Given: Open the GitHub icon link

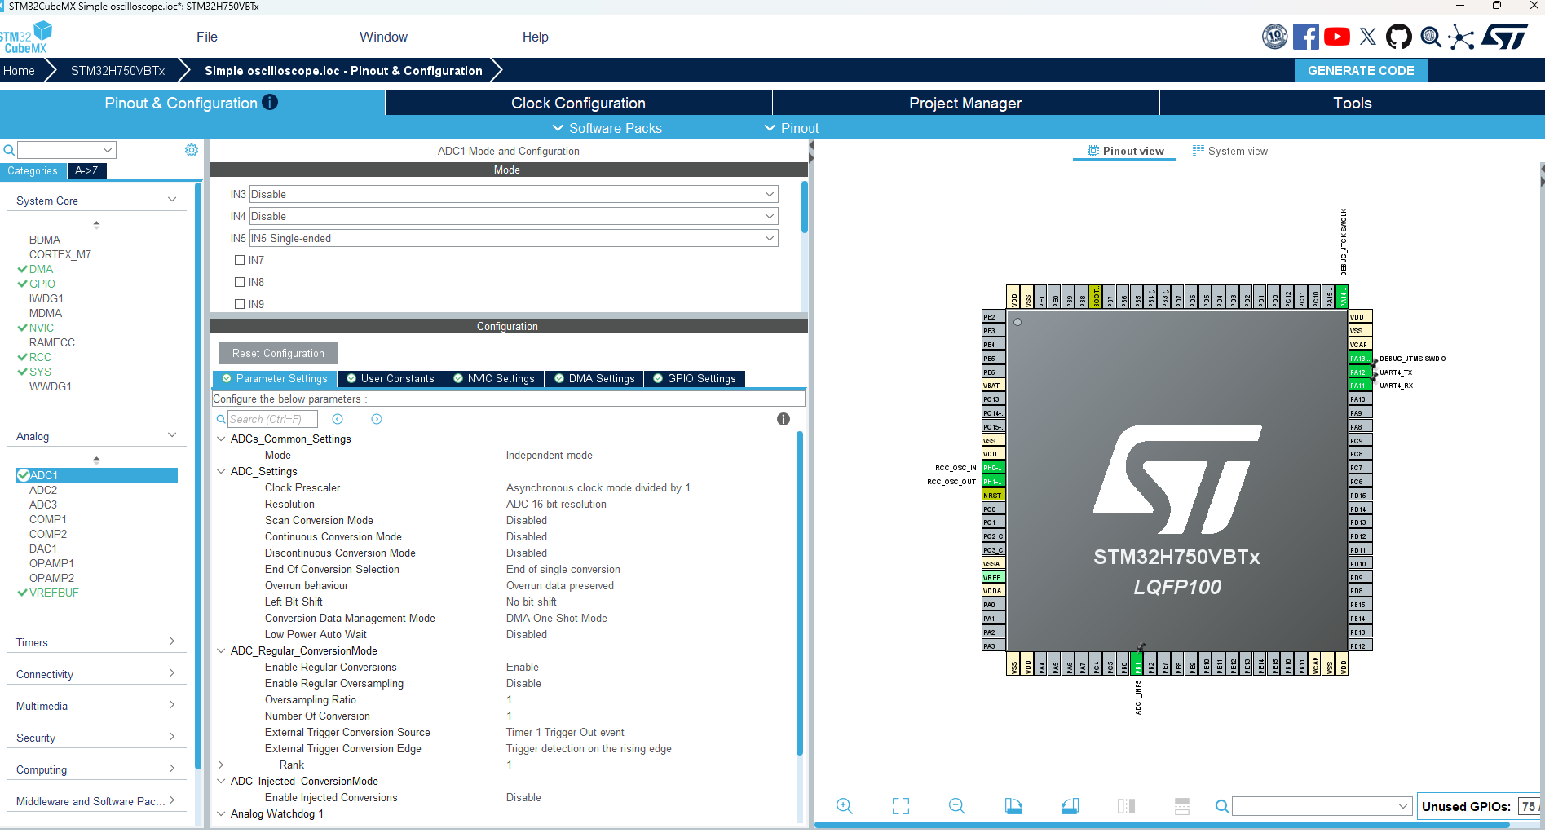Looking at the screenshot, I should 1398,37.
